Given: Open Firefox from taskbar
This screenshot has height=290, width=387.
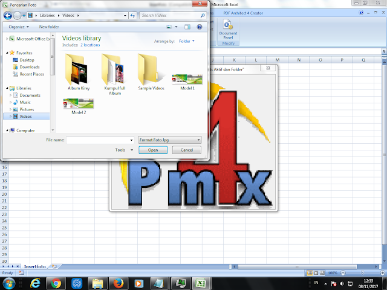Looking at the screenshot, I should tap(119, 283).
